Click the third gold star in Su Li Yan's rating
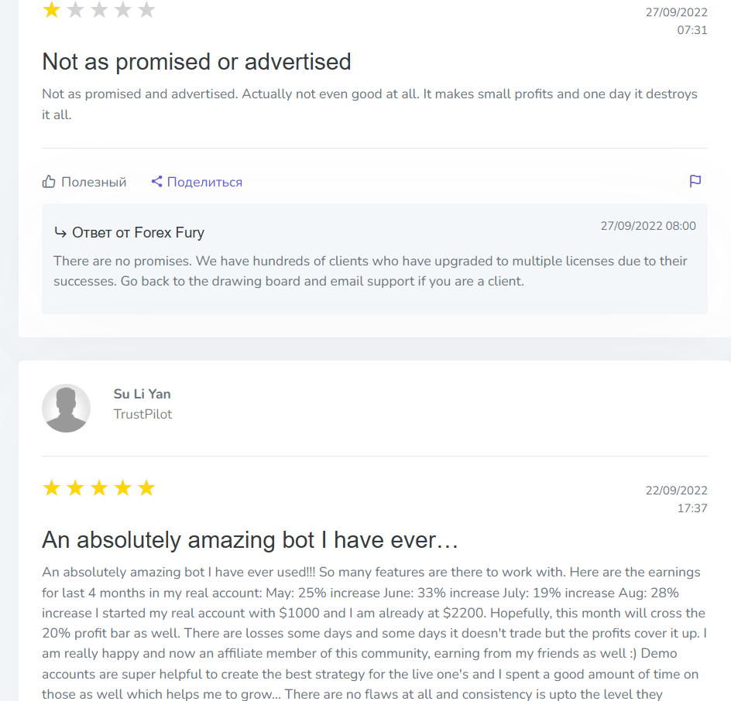This screenshot has height=701, width=731. click(99, 488)
